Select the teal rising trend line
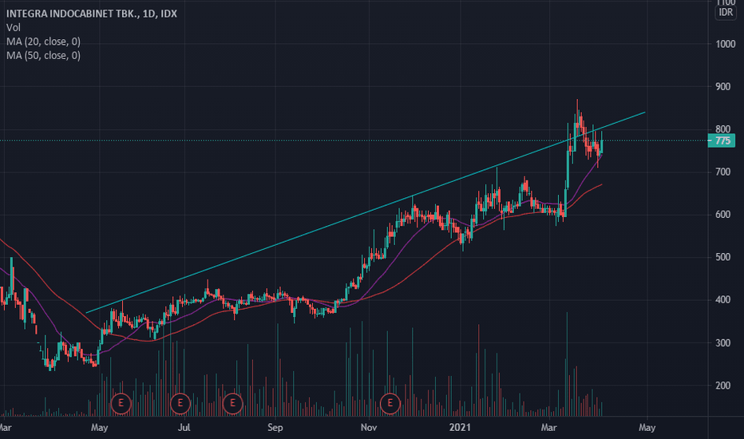Image resolution: width=744 pixels, height=439 pixels. [366, 212]
